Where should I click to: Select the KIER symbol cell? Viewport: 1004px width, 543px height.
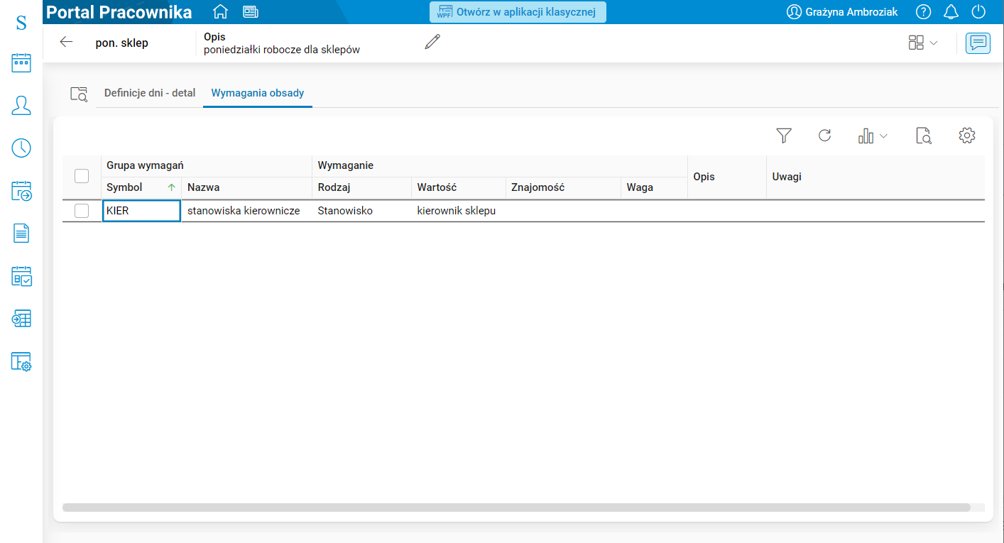click(x=141, y=211)
